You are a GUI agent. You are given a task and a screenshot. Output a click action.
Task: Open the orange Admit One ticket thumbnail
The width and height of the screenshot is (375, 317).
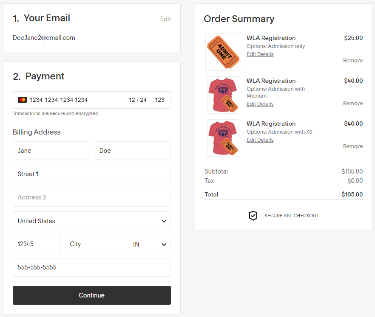coord(223,52)
